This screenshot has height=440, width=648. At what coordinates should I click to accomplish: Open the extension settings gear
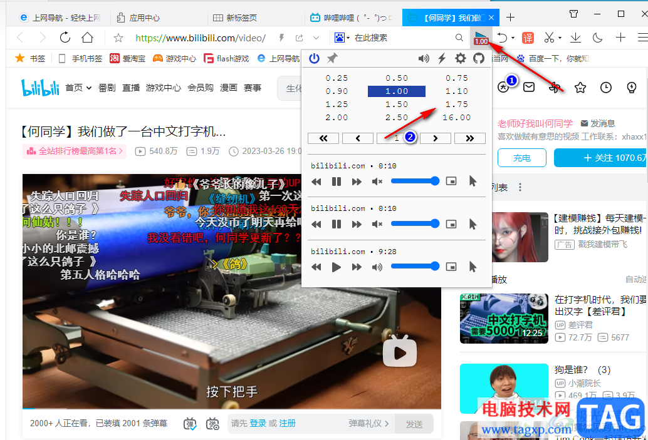460,59
